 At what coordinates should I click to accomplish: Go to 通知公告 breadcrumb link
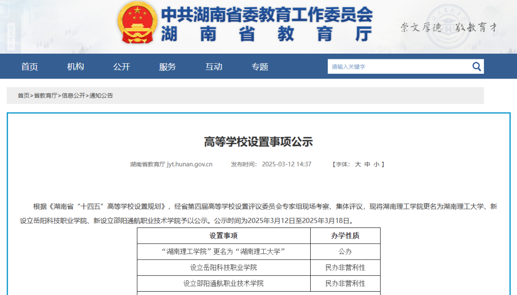click(101, 96)
